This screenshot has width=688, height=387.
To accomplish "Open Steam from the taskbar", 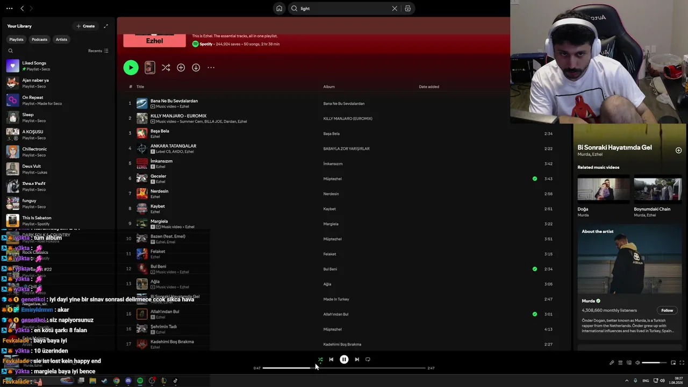I will tap(104, 381).
